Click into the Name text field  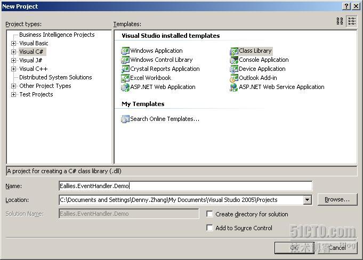(185, 186)
